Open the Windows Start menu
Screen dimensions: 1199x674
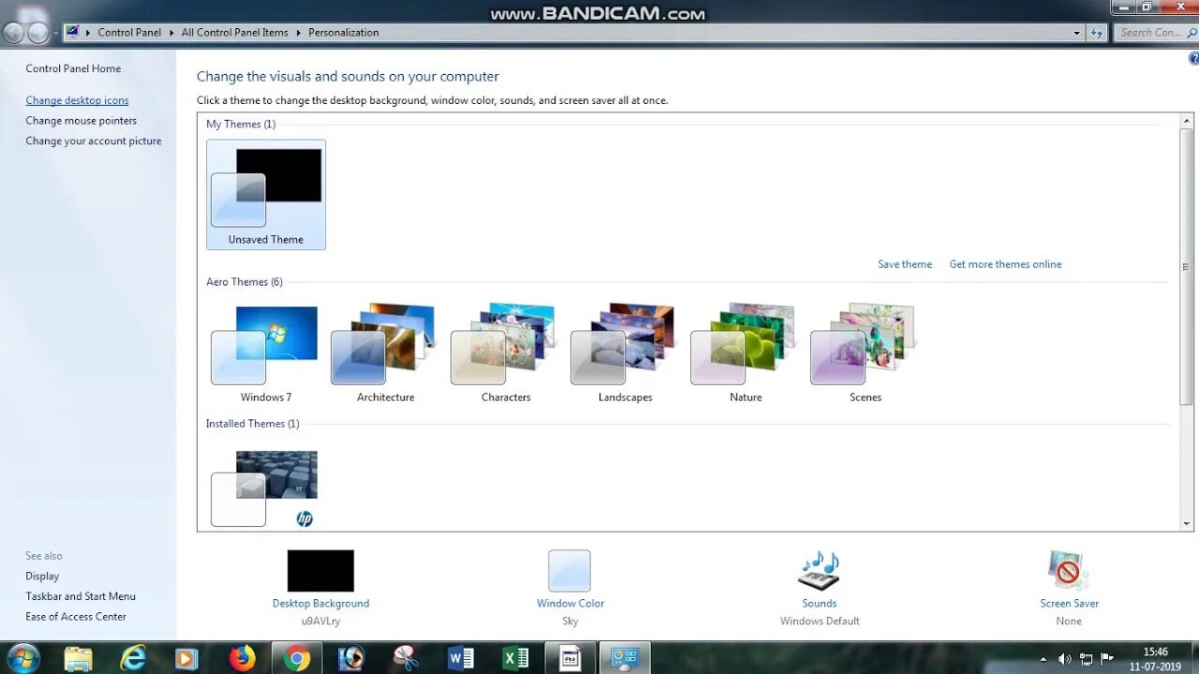click(22, 658)
